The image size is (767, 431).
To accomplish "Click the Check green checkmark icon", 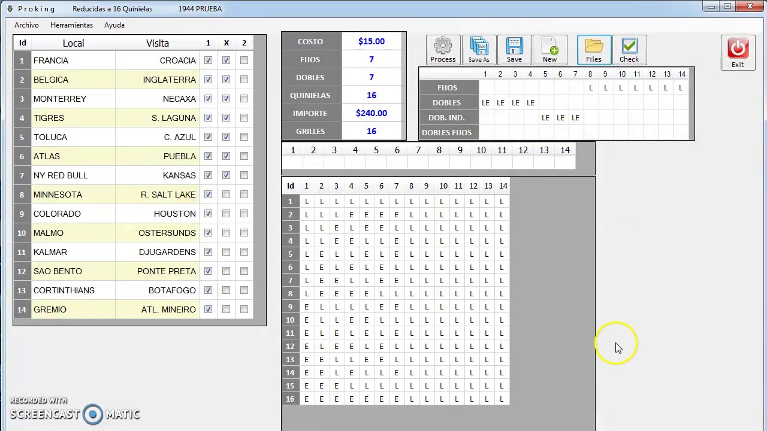I will (x=629, y=50).
